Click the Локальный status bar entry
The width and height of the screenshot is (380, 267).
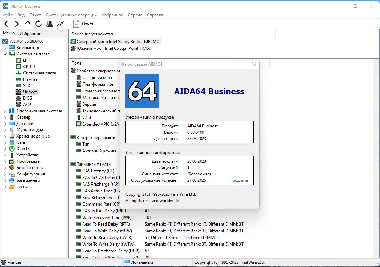click(x=139, y=262)
